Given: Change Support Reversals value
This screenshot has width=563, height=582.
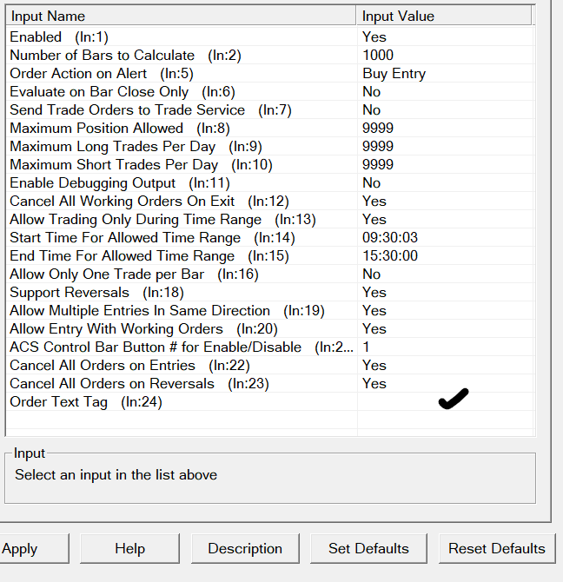Looking at the screenshot, I should pos(374,292).
